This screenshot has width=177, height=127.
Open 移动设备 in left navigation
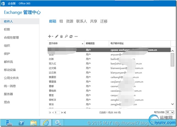(x=10, y=70)
